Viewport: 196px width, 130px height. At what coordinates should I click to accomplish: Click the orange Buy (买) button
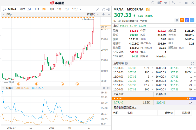click(182, 20)
